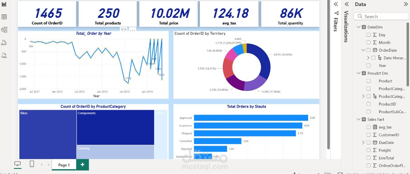The image size is (410, 174).
Task: Click the Clothing tile in treemap
Action: coord(115,152)
